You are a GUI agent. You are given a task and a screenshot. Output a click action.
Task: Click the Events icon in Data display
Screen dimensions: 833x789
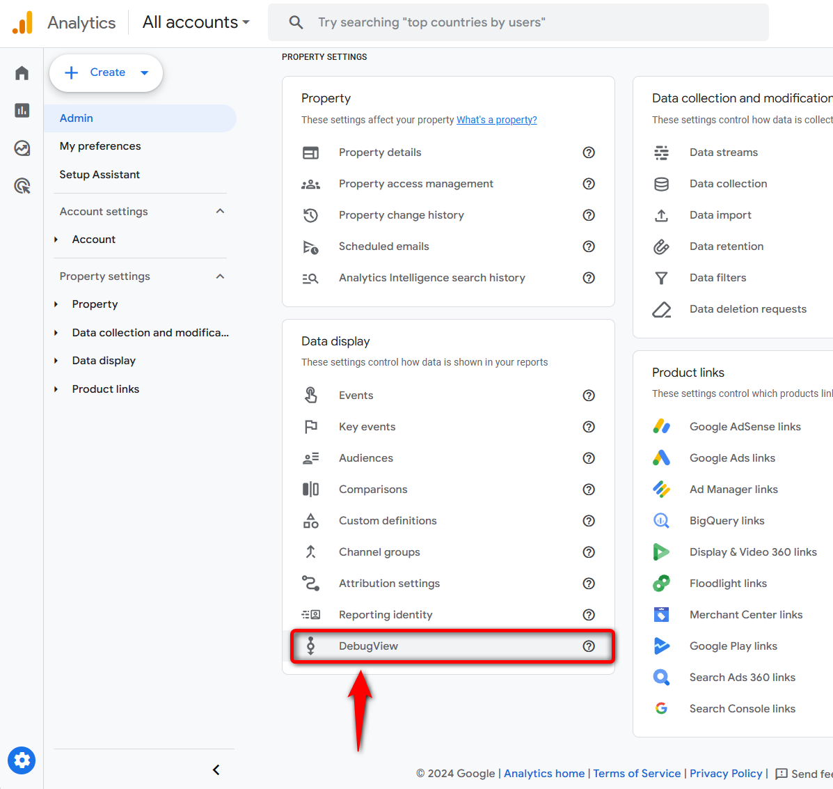click(x=311, y=396)
